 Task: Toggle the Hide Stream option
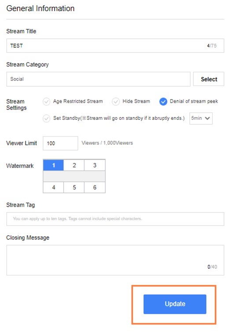[116, 102]
